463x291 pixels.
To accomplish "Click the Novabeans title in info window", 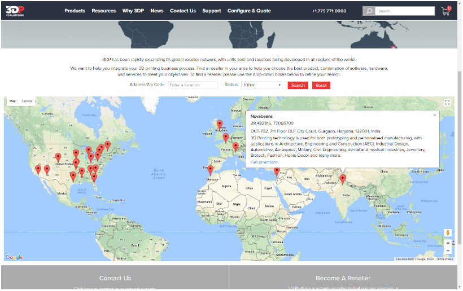I will (x=261, y=117).
